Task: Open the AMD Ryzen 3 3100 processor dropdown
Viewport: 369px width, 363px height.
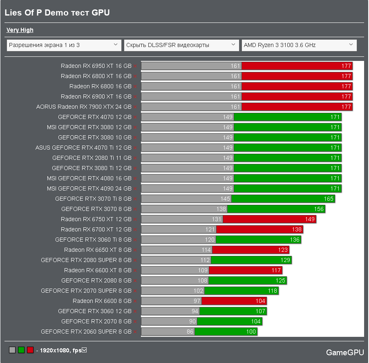Action: pyautogui.click(x=299, y=45)
